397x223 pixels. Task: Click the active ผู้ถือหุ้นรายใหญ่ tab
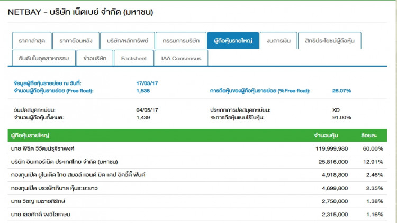coord(233,41)
